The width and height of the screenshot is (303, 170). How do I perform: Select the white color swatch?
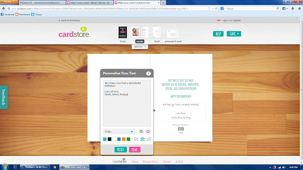point(114,139)
